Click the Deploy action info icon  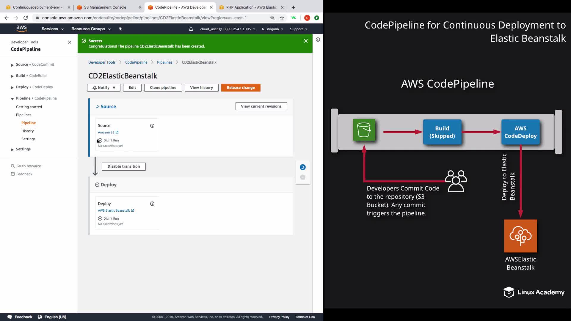pyautogui.click(x=152, y=204)
